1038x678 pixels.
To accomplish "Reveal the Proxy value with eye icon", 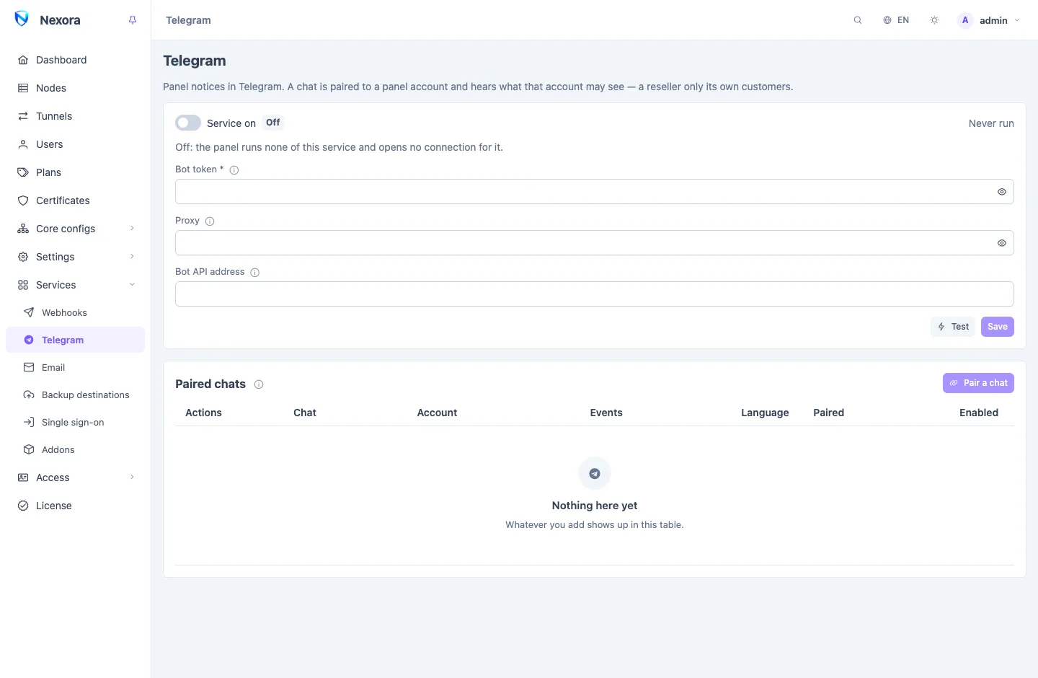I will point(1002,243).
